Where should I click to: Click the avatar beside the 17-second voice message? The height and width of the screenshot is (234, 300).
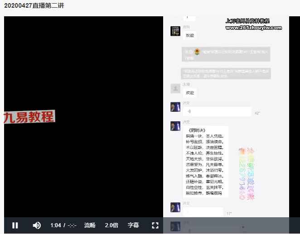click(x=175, y=207)
